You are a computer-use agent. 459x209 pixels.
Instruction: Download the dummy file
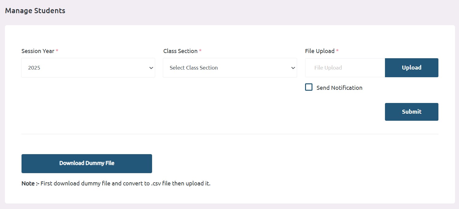[87, 163]
